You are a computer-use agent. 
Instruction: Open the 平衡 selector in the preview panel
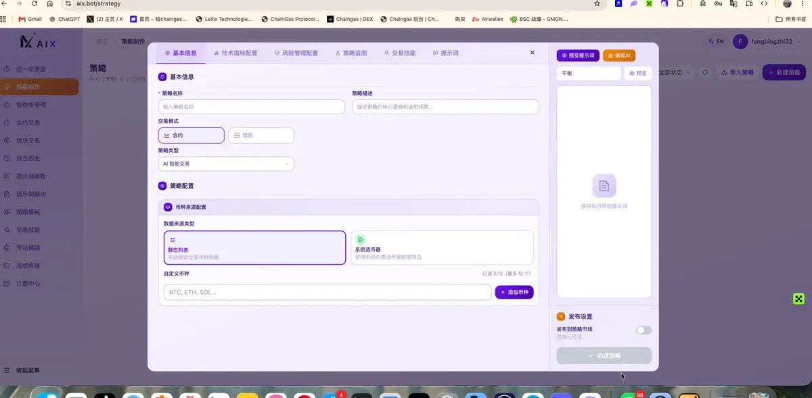point(589,73)
